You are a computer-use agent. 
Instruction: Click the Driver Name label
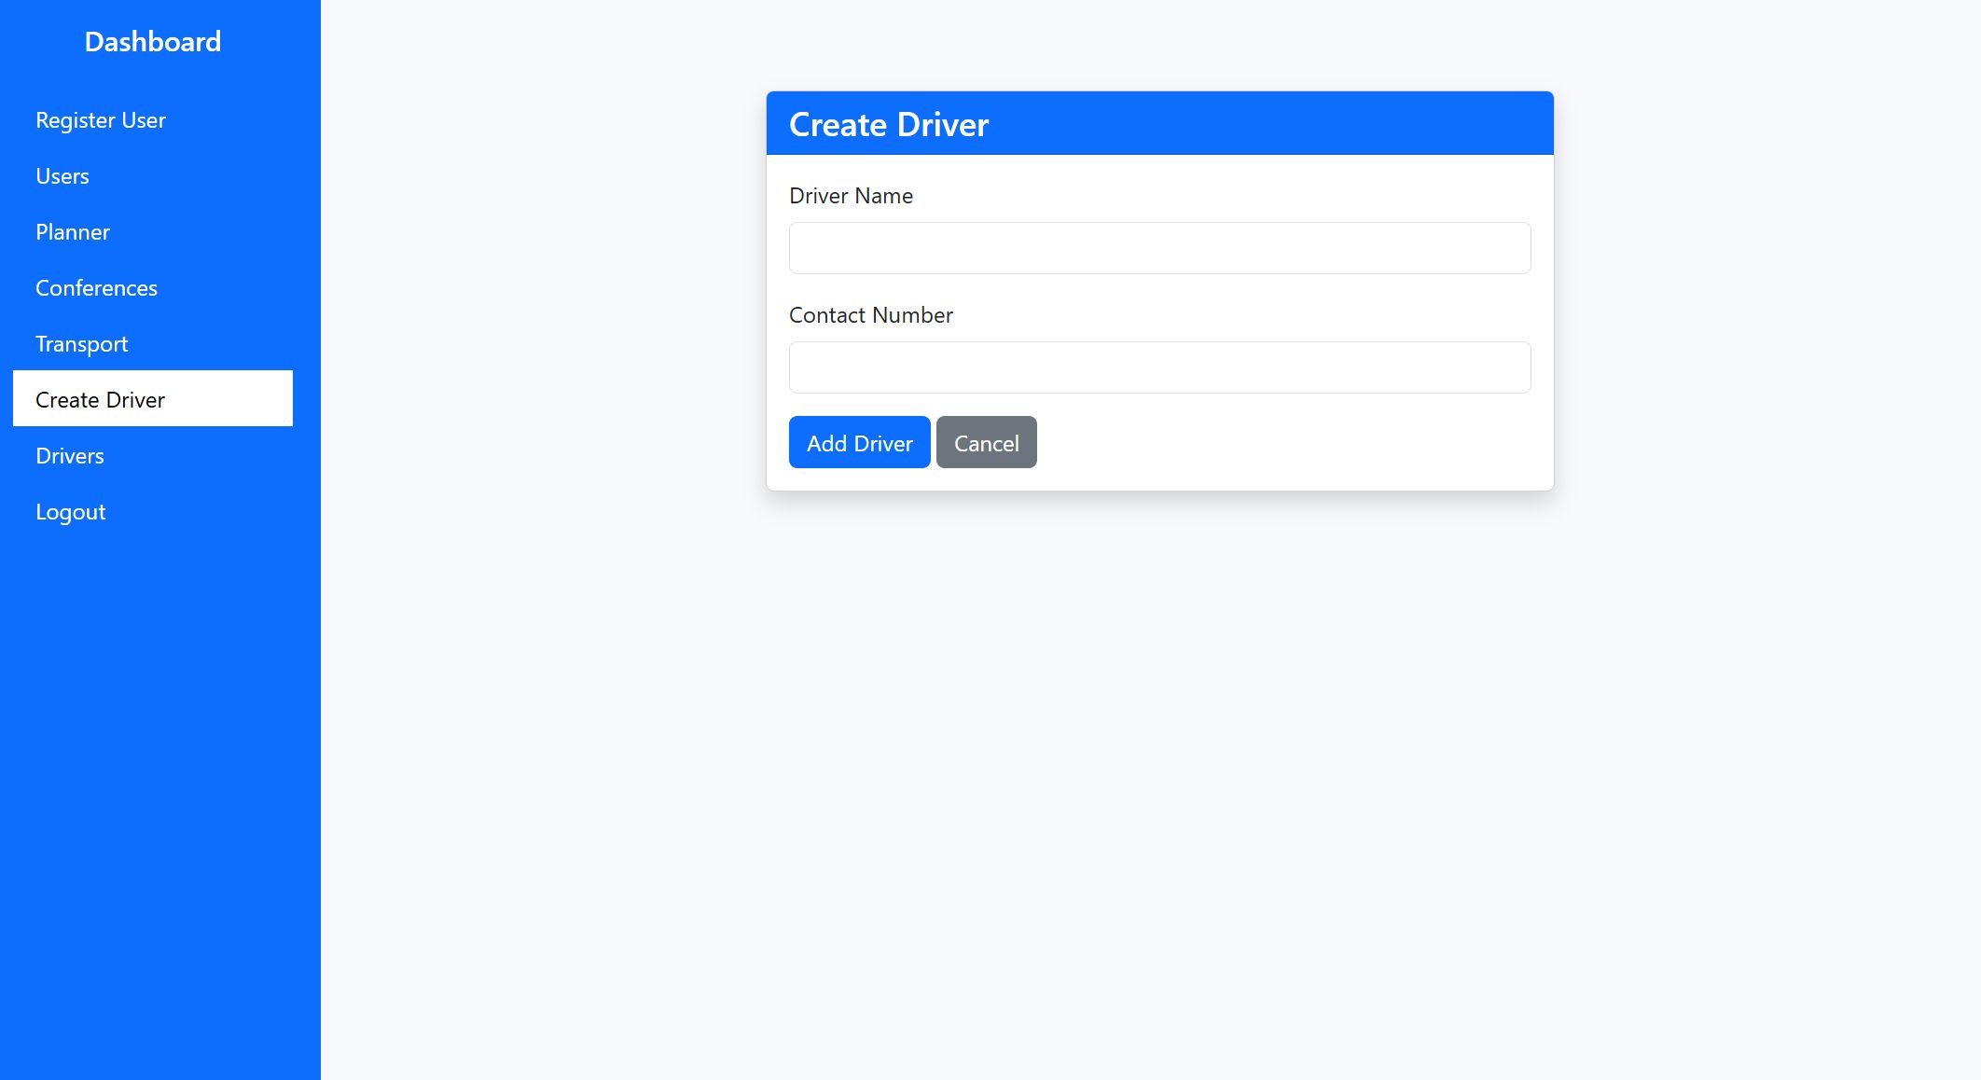click(851, 196)
